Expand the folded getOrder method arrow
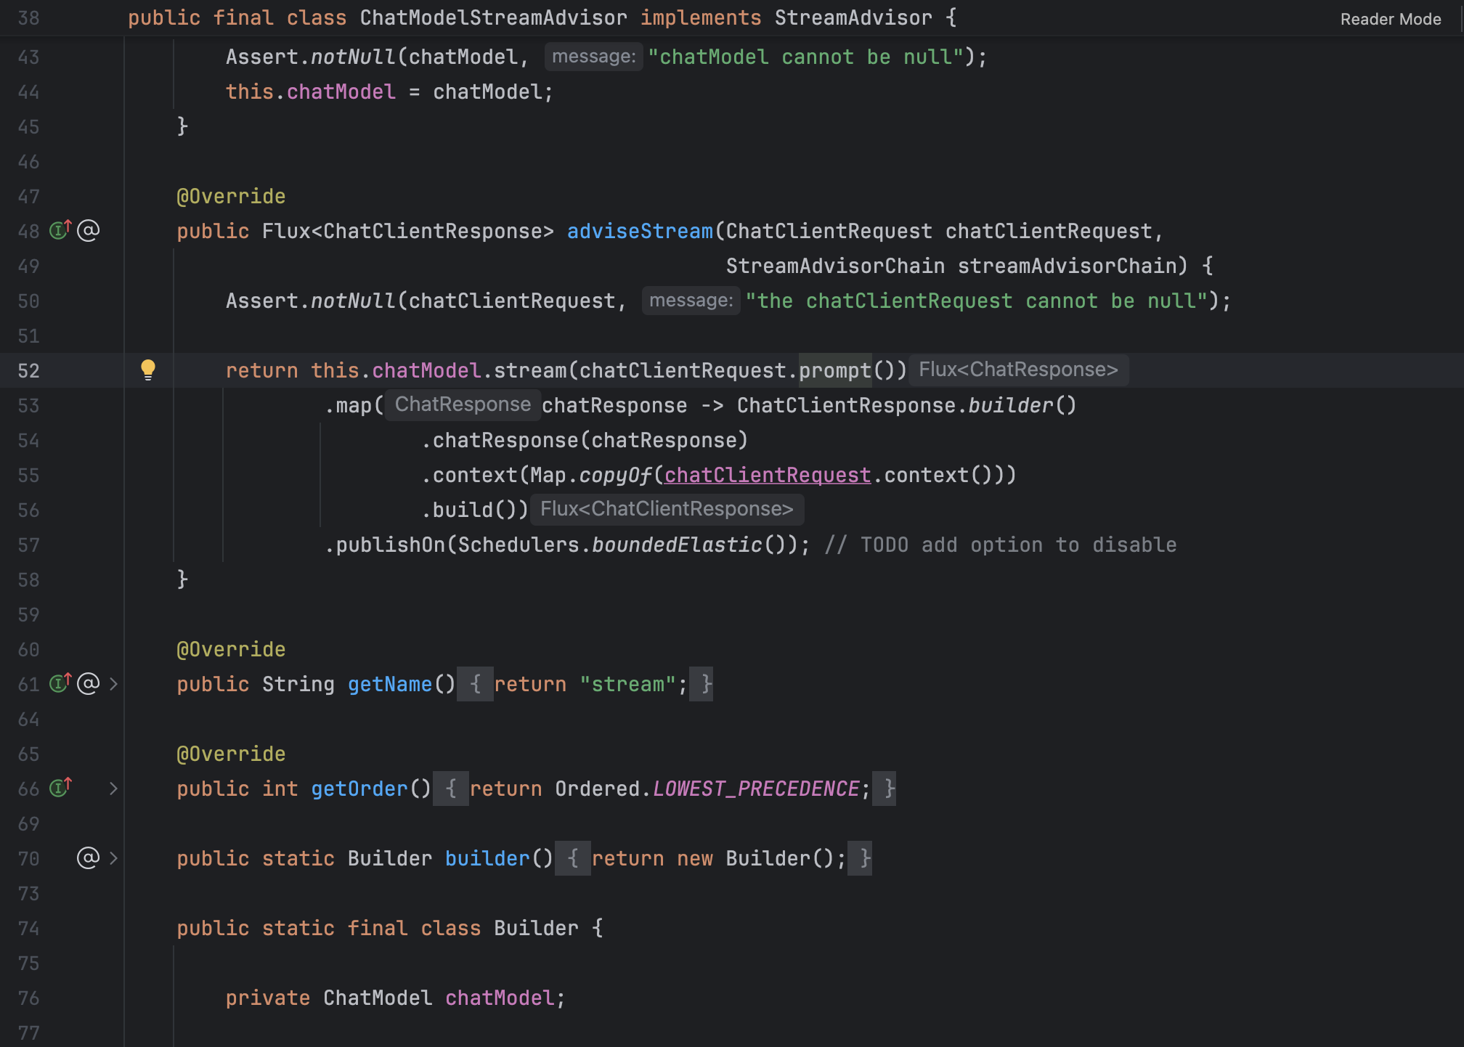The image size is (1464, 1047). click(113, 789)
